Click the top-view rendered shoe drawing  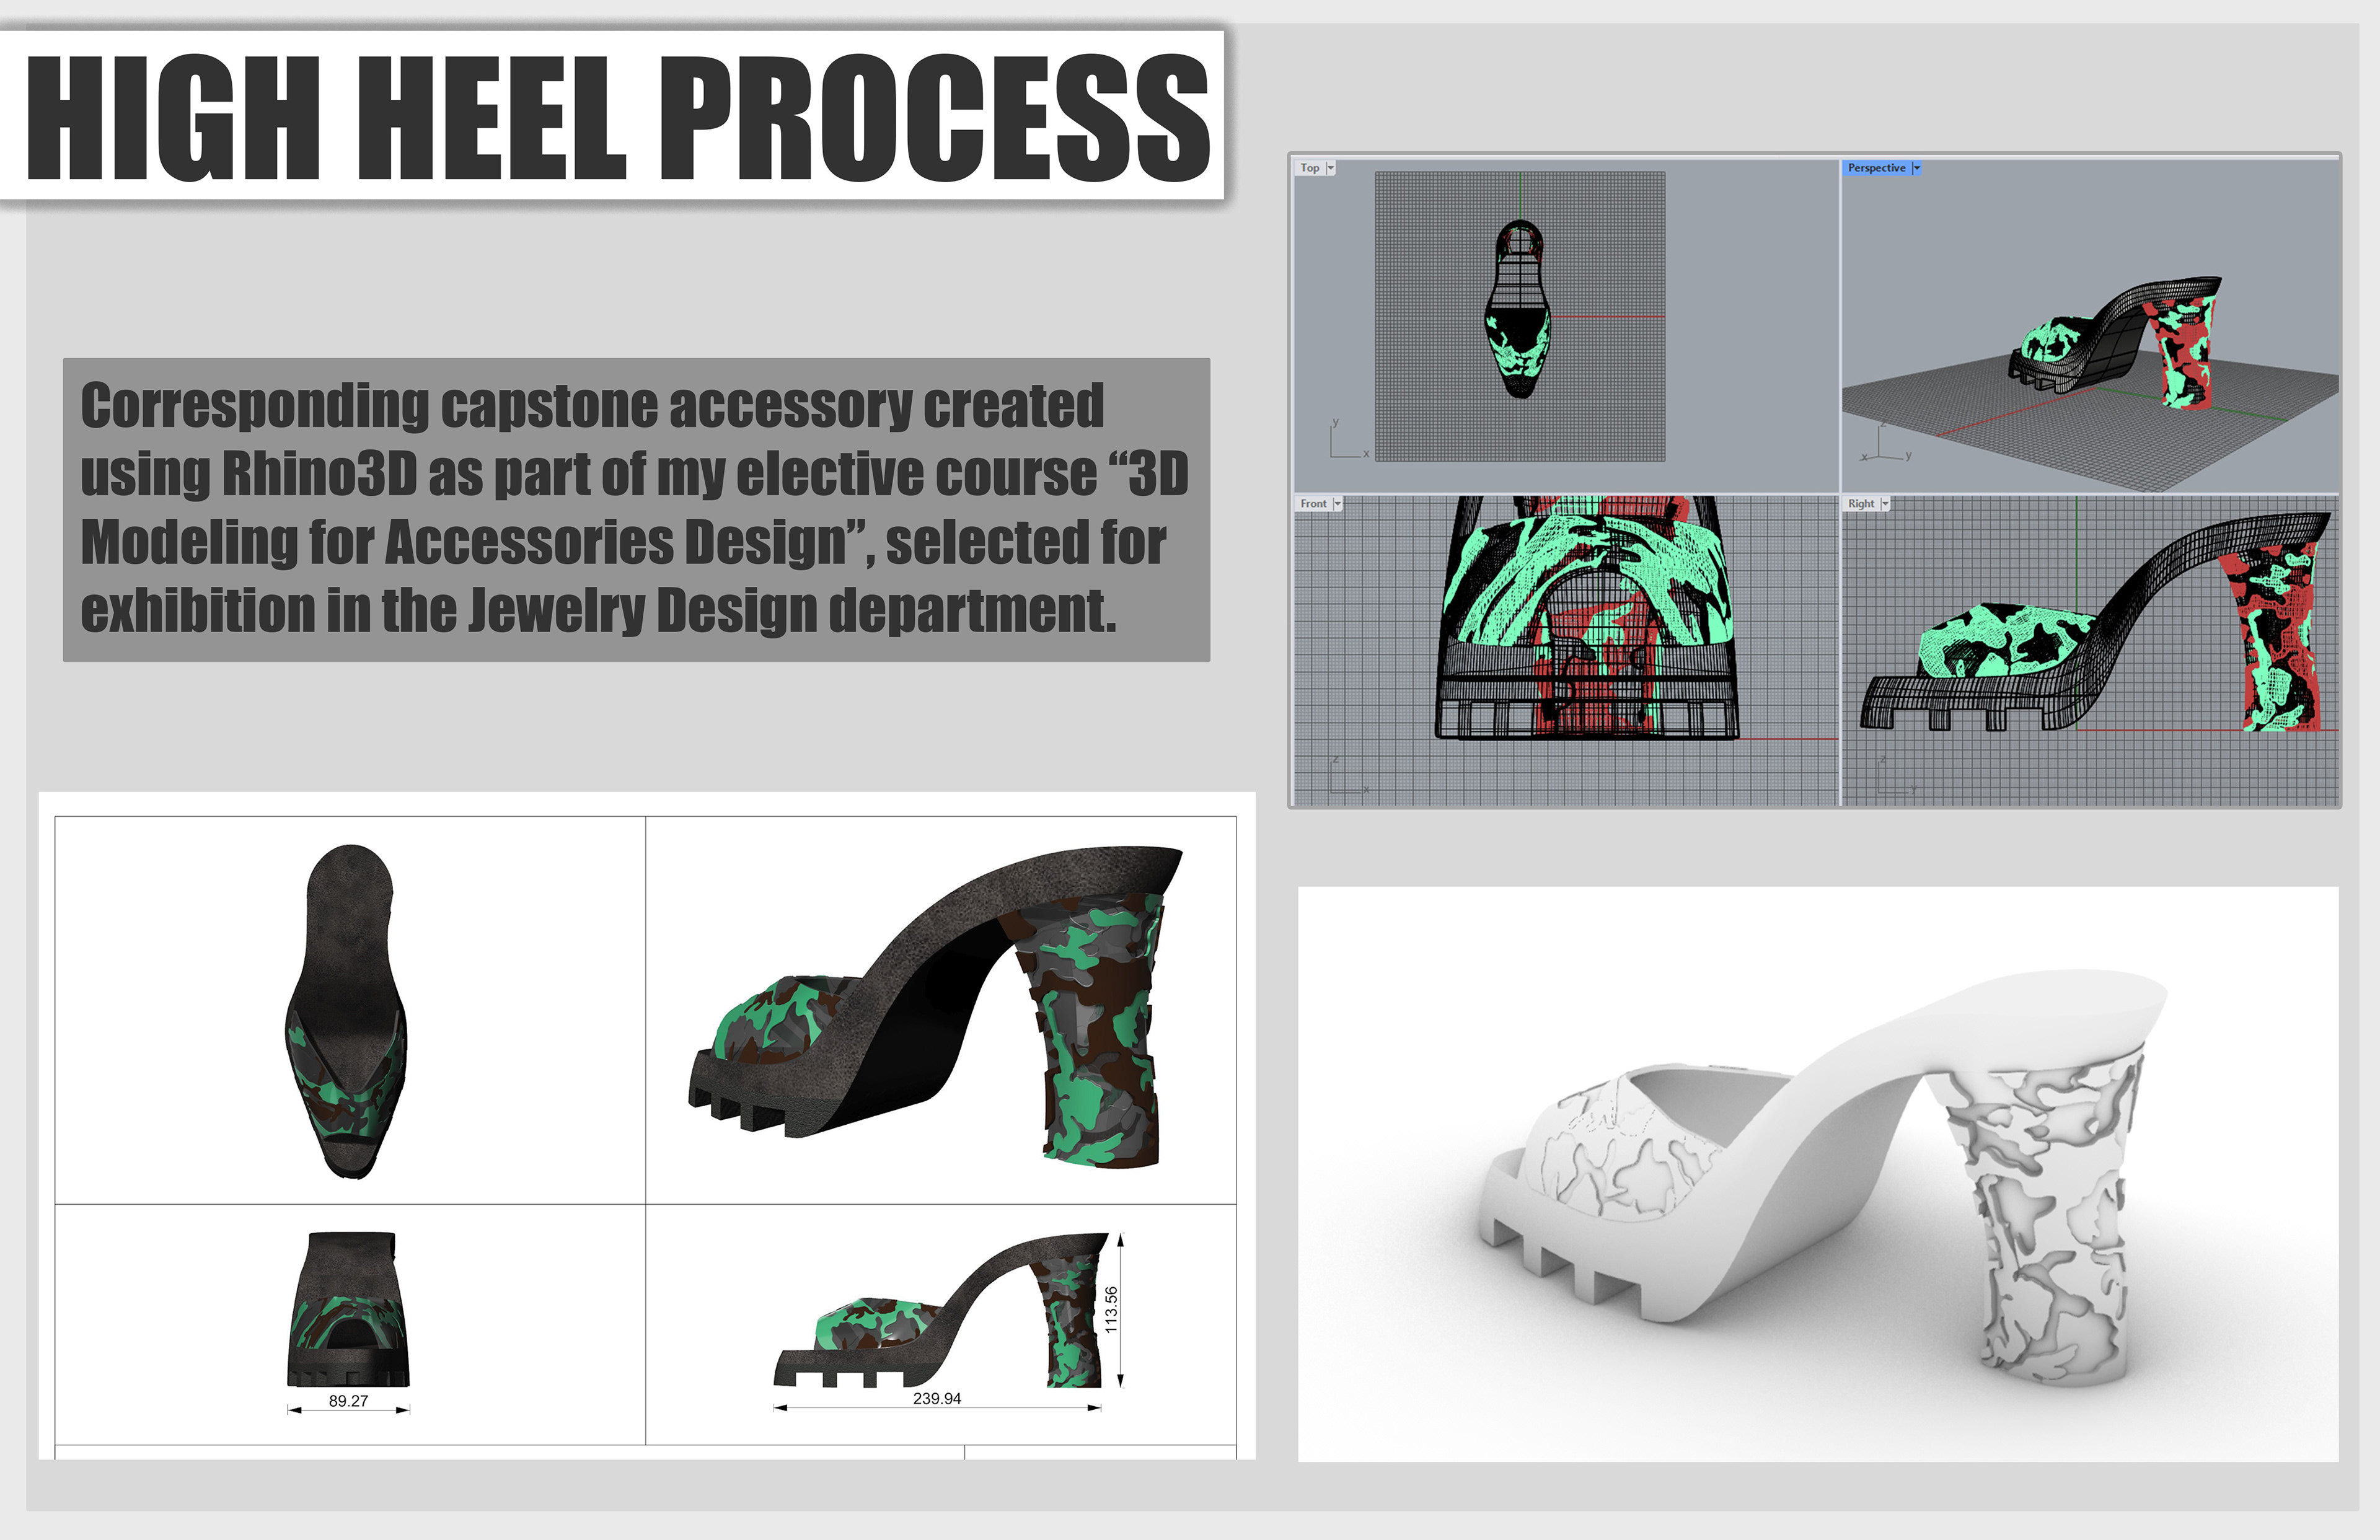tap(347, 1010)
